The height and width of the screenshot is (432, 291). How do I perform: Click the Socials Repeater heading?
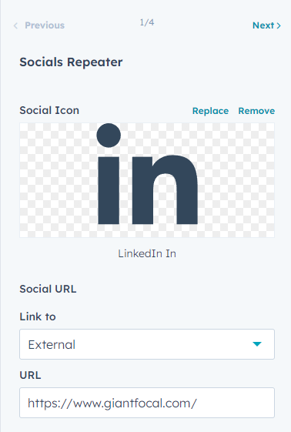(71, 62)
